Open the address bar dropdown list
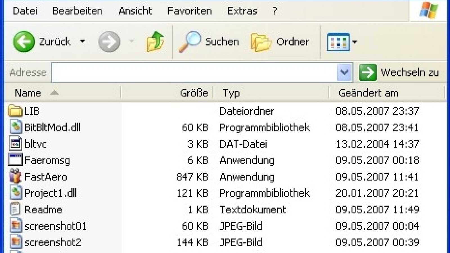 [x=344, y=73]
